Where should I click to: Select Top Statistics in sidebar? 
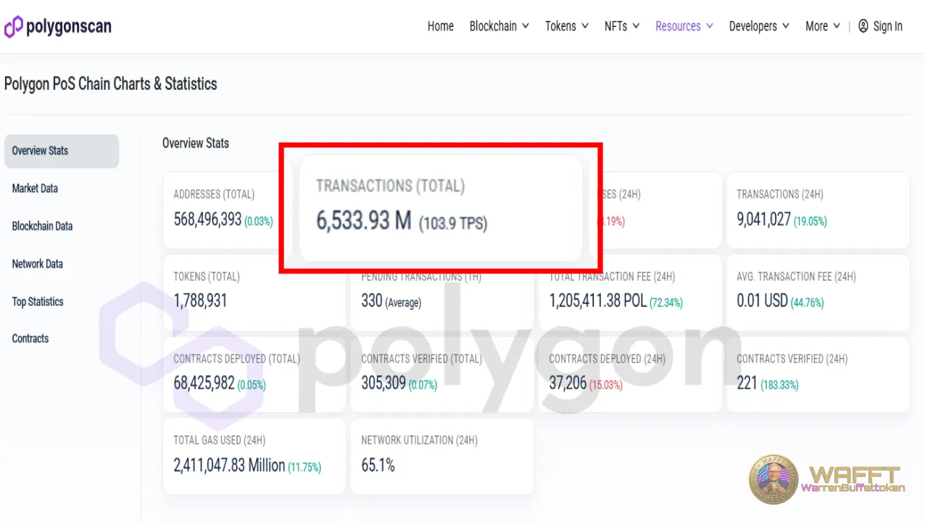(x=38, y=302)
